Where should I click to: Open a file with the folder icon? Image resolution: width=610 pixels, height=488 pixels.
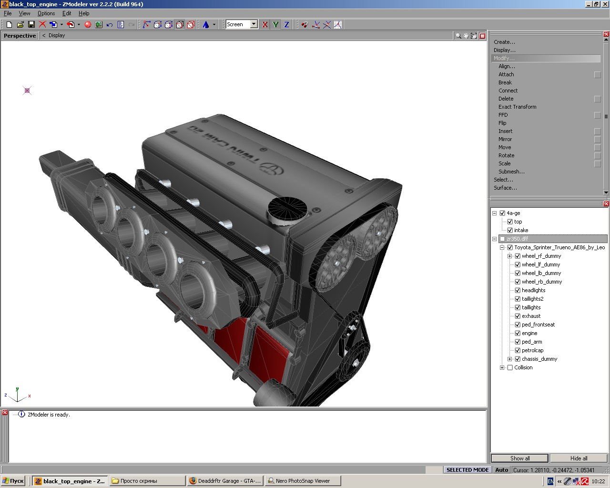(20, 24)
